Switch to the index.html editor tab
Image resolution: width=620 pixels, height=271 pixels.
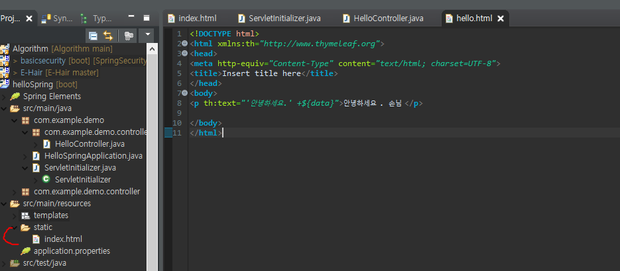192,18
